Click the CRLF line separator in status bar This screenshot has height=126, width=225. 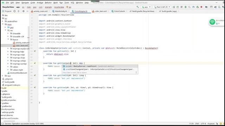click(197, 124)
